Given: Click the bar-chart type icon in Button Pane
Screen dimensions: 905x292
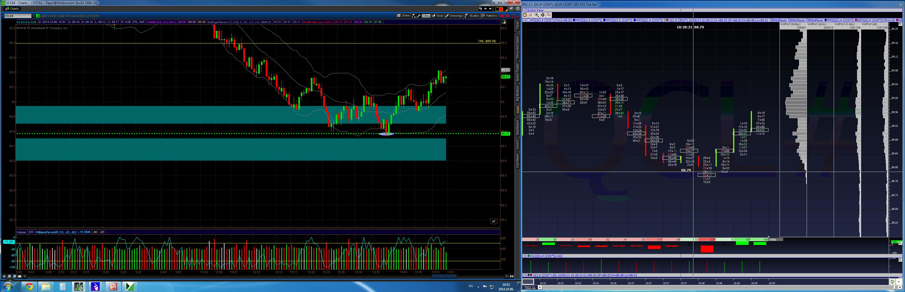Looking at the screenshot, I should [531, 15].
